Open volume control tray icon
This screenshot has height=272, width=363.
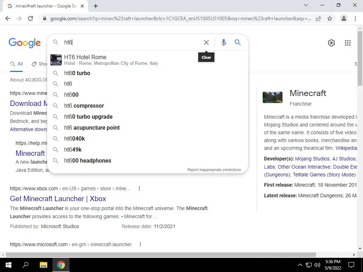(x=317, y=265)
